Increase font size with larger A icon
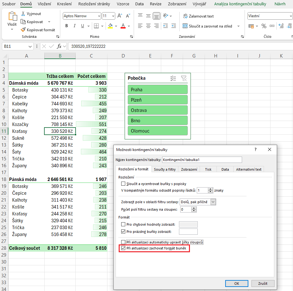 (x=120, y=16)
